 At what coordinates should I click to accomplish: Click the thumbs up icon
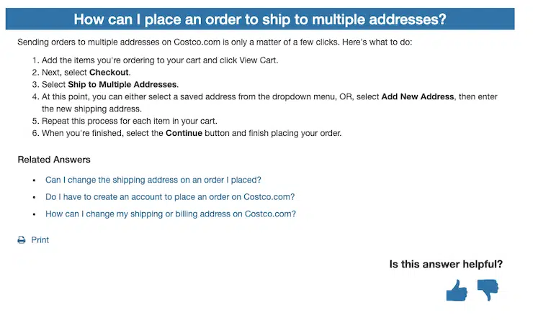pyautogui.click(x=457, y=289)
